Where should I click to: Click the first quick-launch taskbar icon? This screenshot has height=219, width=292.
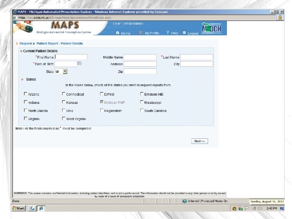pyautogui.click(x=32, y=208)
